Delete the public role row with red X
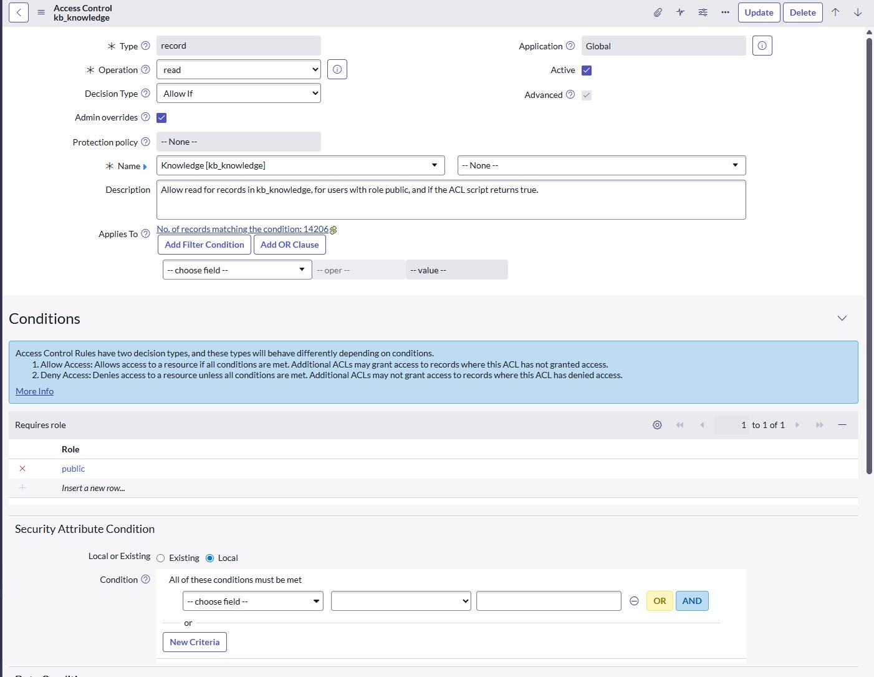 (x=22, y=469)
